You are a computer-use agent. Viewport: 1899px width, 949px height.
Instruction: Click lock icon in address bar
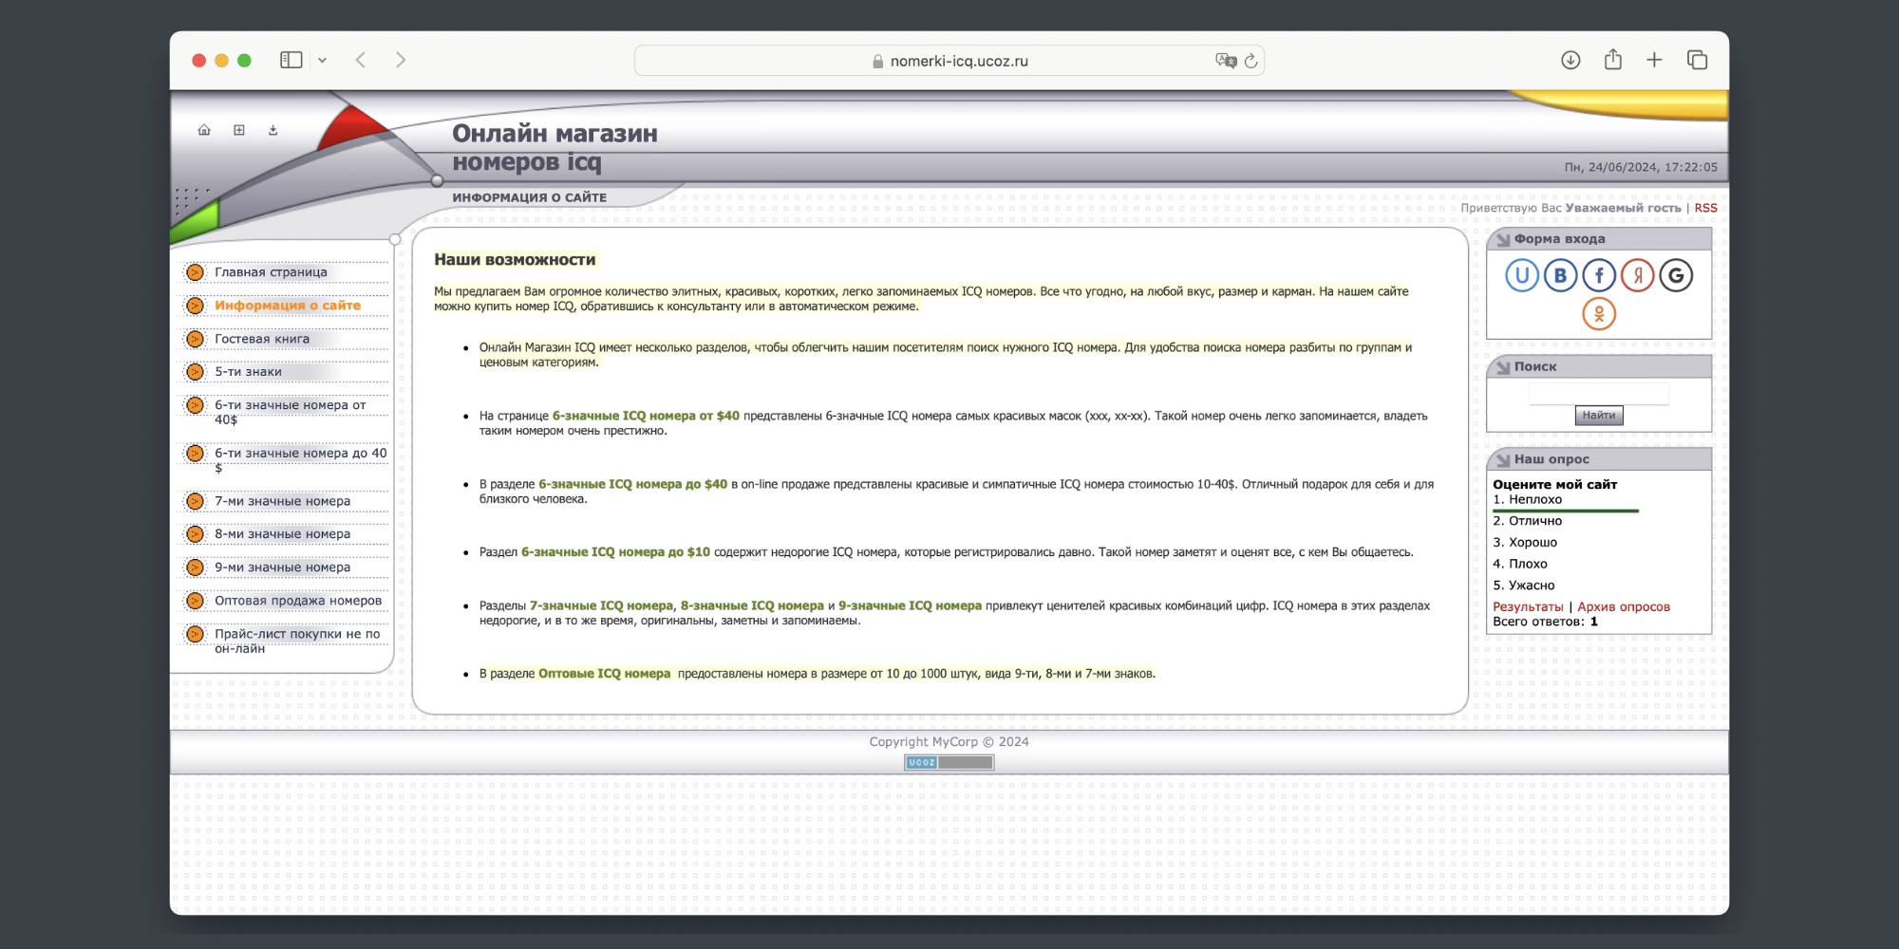pos(877,62)
